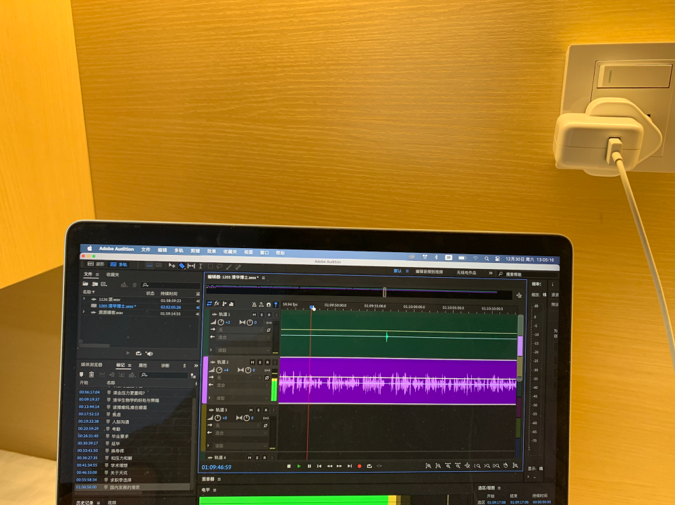675x505 pixels.
Task: Adjust Track 2 volume knob showing +4
Action: point(219,370)
